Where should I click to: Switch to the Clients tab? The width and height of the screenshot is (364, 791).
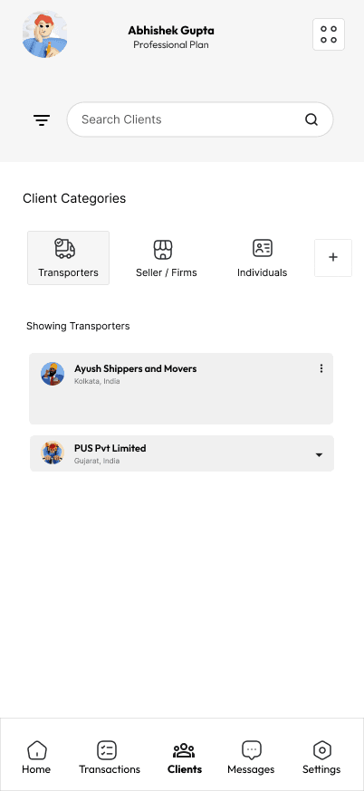pos(185,758)
